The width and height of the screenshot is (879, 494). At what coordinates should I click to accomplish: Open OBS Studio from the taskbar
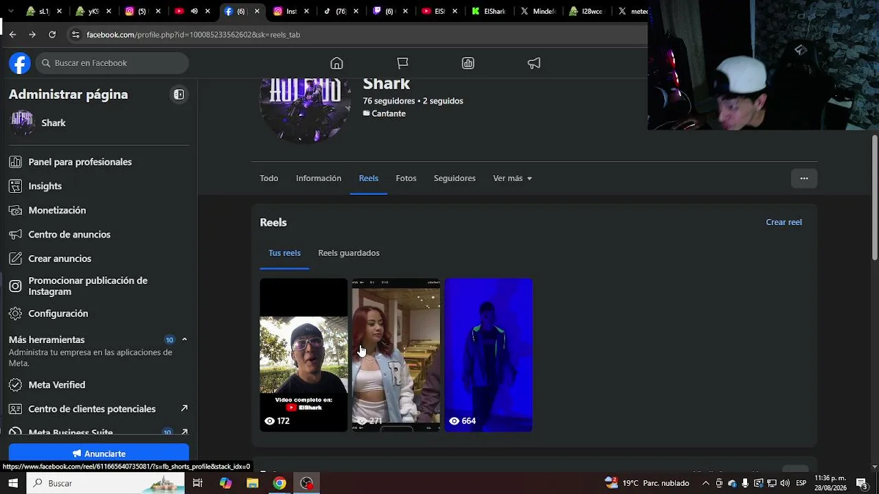(307, 483)
